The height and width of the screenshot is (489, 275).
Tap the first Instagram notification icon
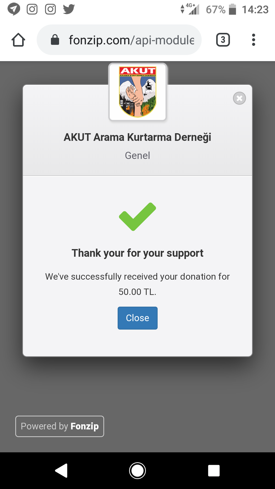coord(32,9)
